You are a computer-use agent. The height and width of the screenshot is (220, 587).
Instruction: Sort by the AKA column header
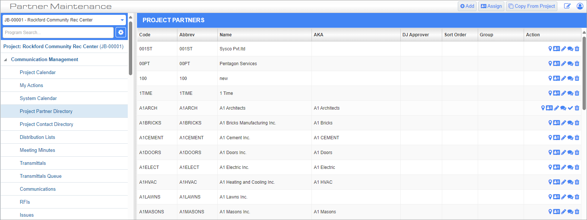(356, 34)
